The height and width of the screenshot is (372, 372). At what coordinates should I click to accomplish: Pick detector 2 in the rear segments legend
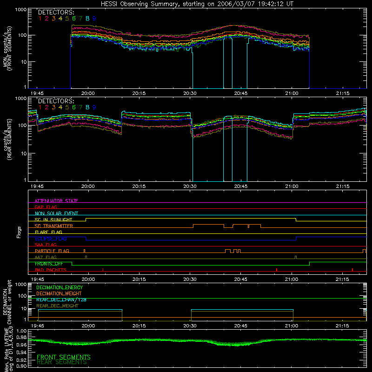tap(47, 107)
